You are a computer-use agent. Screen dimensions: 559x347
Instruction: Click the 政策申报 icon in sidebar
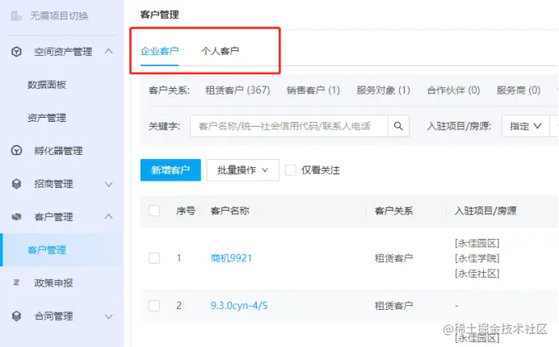[x=16, y=282]
